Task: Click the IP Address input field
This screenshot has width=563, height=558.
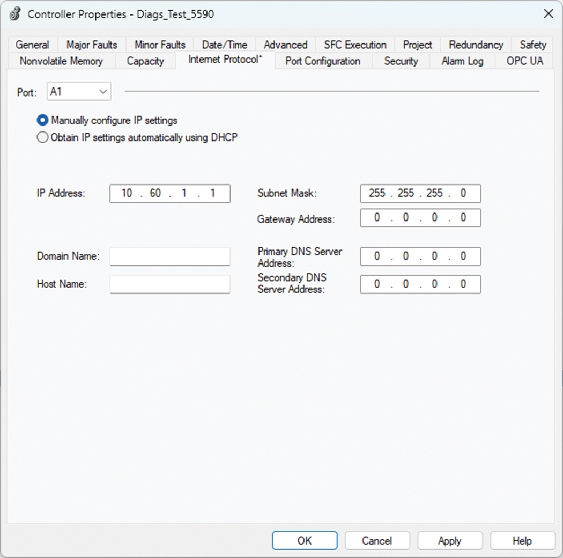Action: (170, 194)
